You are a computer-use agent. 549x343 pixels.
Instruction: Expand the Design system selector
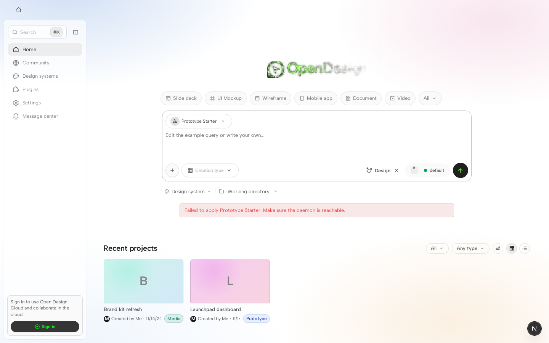pyautogui.click(x=188, y=191)
